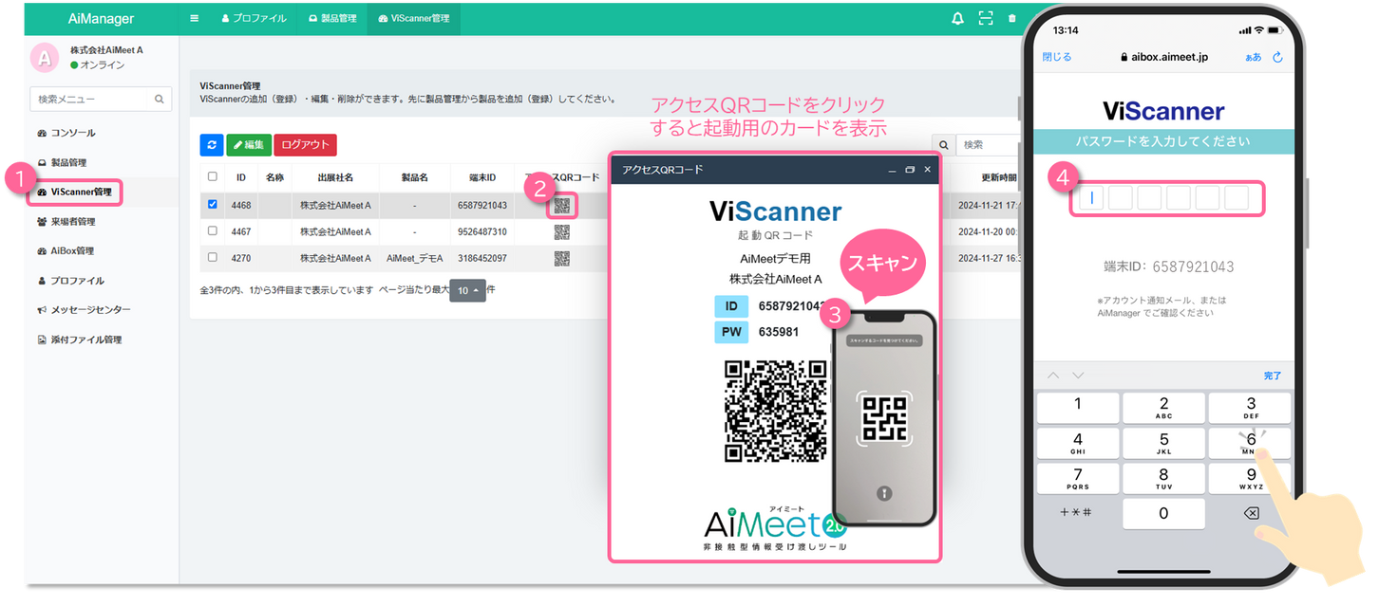The width and height of the screenshot is (1379, 606).
Task: Tap the up arrow above phone keypad
Action: (1053, 376)
